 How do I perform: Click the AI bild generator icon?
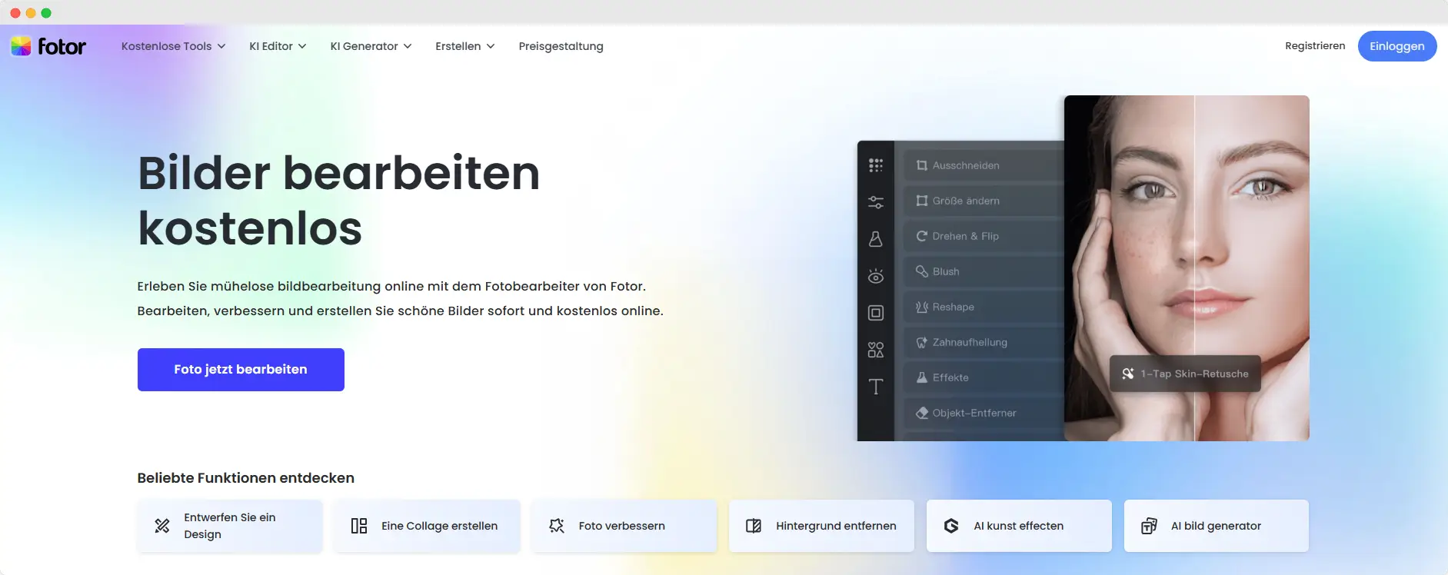coord(1149,526)
